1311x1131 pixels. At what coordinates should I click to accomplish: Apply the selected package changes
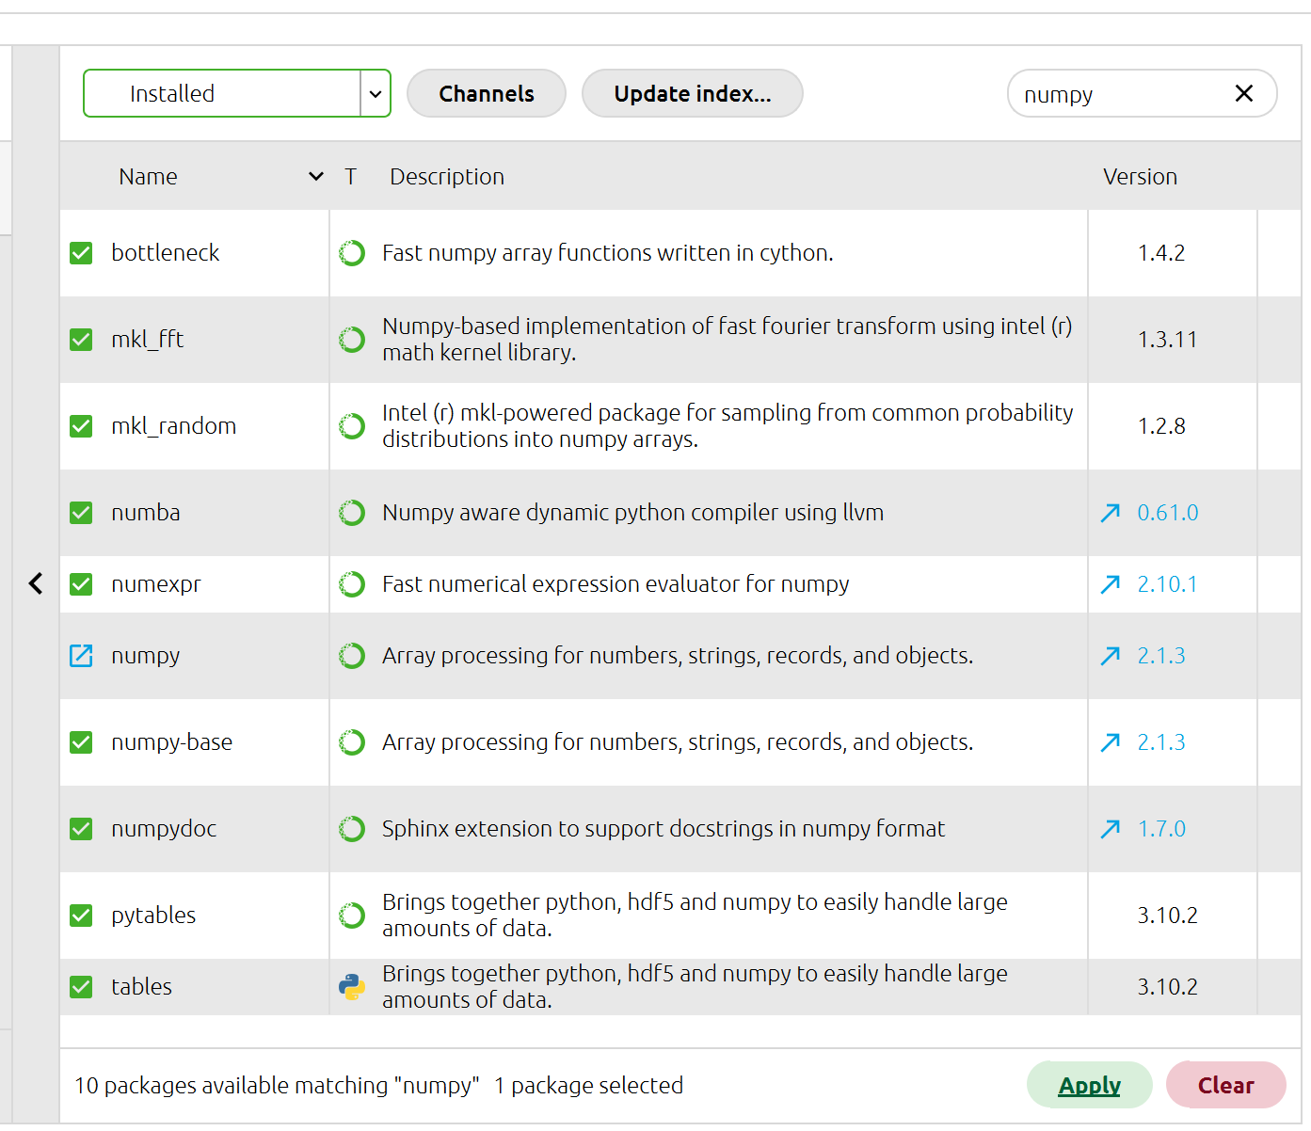click(1090, 1085)
